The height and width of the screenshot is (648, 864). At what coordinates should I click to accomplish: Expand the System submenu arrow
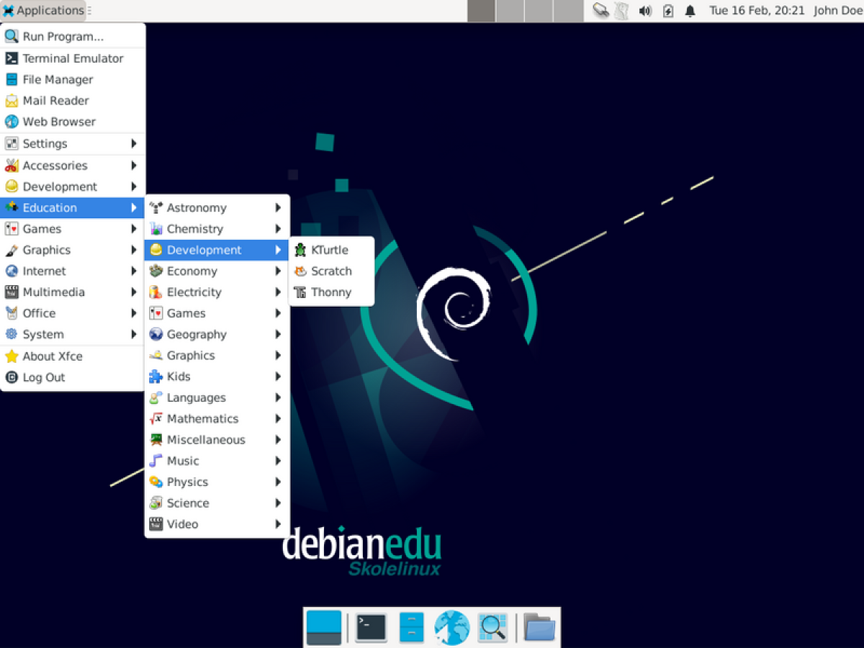(x=134, y=334)
